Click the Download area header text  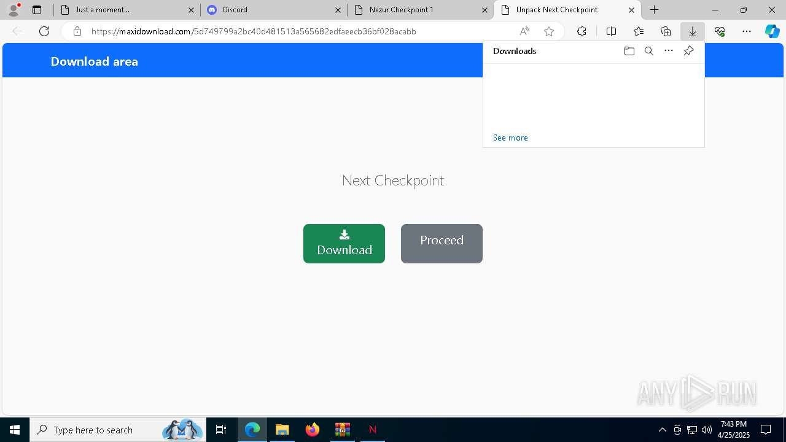pos(95,61)
